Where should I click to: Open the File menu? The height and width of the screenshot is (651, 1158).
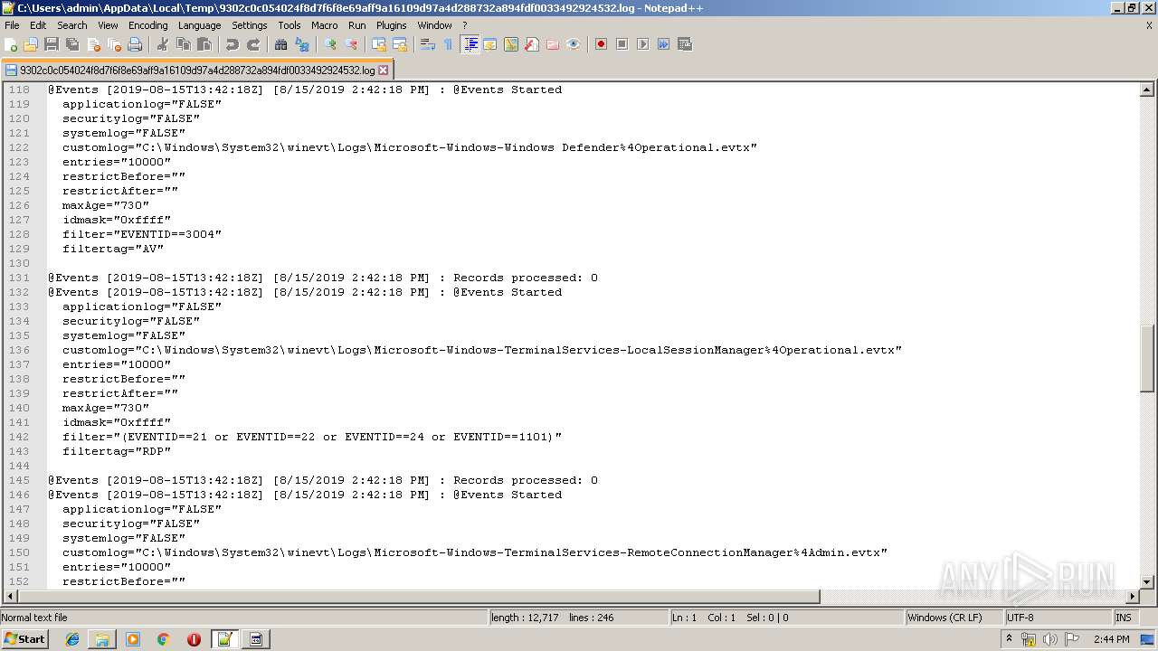pyautogui.click(x=12, y=25)
